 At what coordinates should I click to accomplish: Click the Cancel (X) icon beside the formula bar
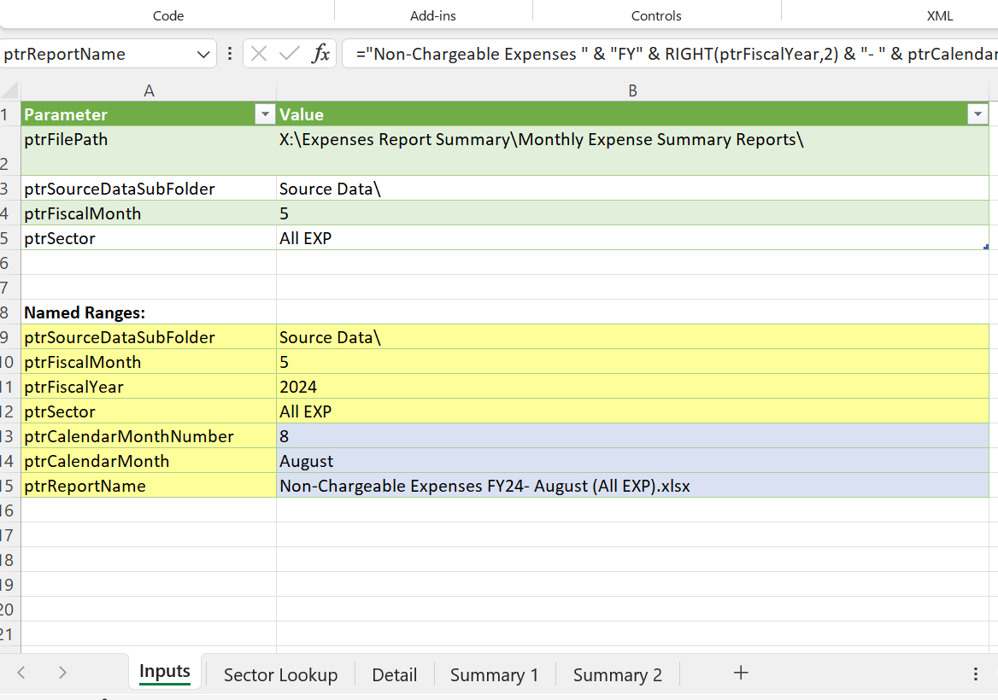260,53
